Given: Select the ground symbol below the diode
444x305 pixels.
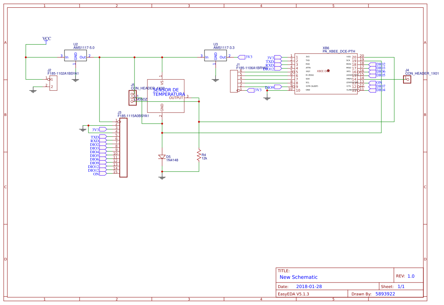Looking at the screenshot, I should [162, 178].
